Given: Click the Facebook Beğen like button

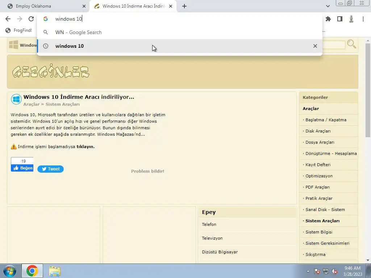Looking at the screenshot, I should pyautogui.click(x=22, y=168).
